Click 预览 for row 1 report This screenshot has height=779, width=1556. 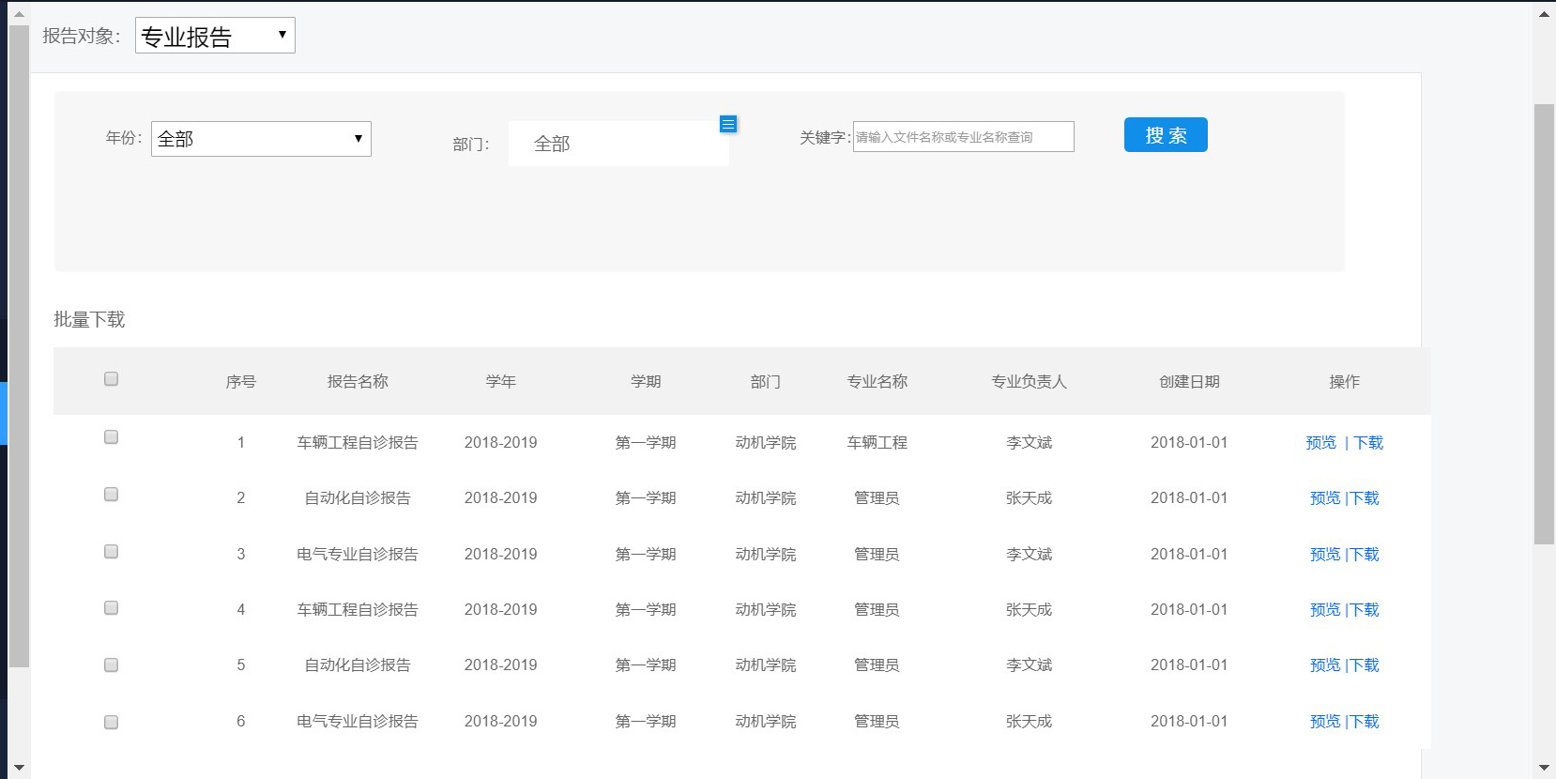(x=1320, y=443)
